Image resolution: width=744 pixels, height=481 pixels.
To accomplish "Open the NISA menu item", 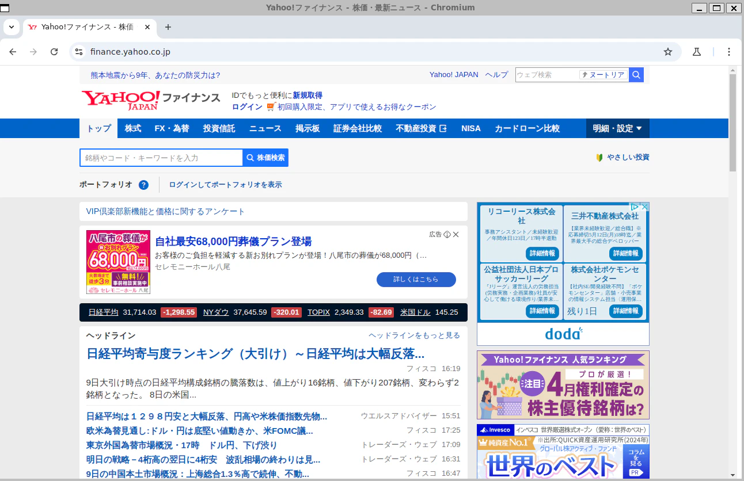I will (x=470, y=128).
